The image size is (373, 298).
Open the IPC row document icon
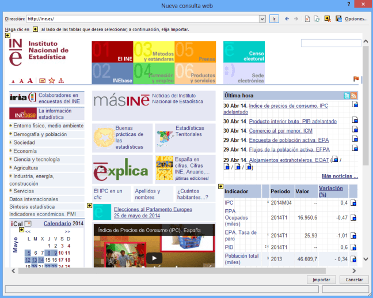(353, 203)
